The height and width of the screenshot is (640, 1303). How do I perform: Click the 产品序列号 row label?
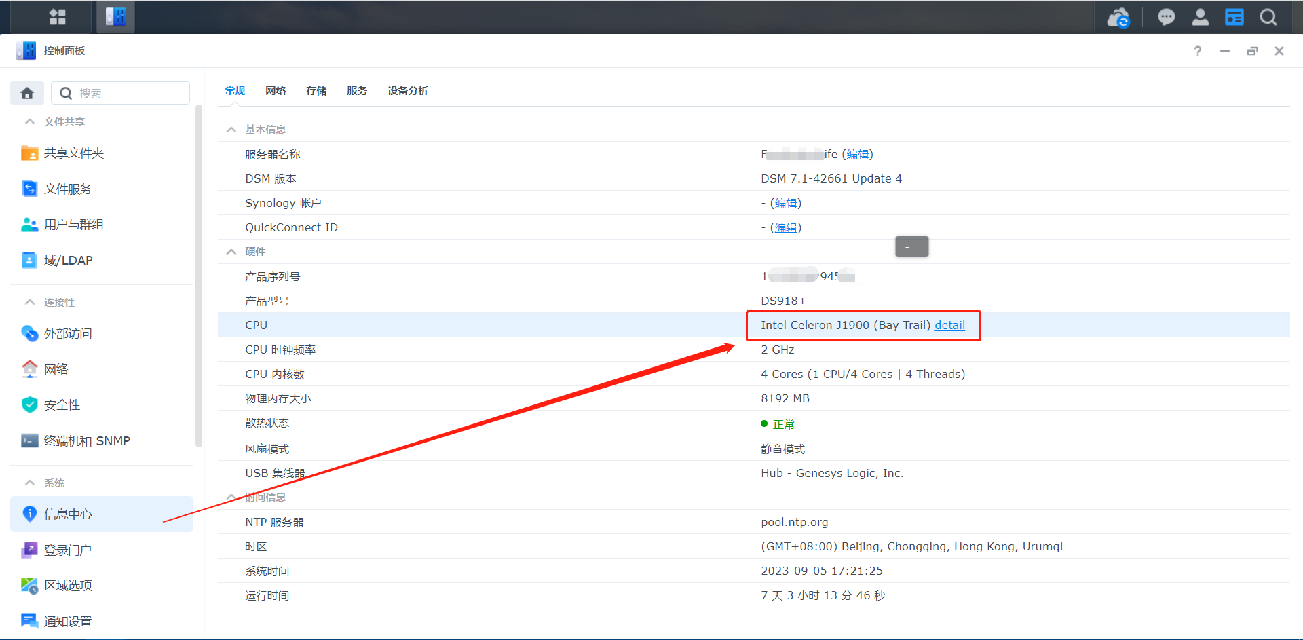pos(272,276)
